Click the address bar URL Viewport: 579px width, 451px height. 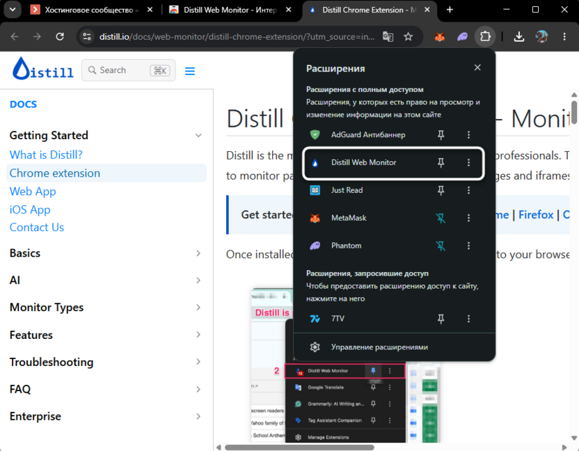[x=237, y=37]
